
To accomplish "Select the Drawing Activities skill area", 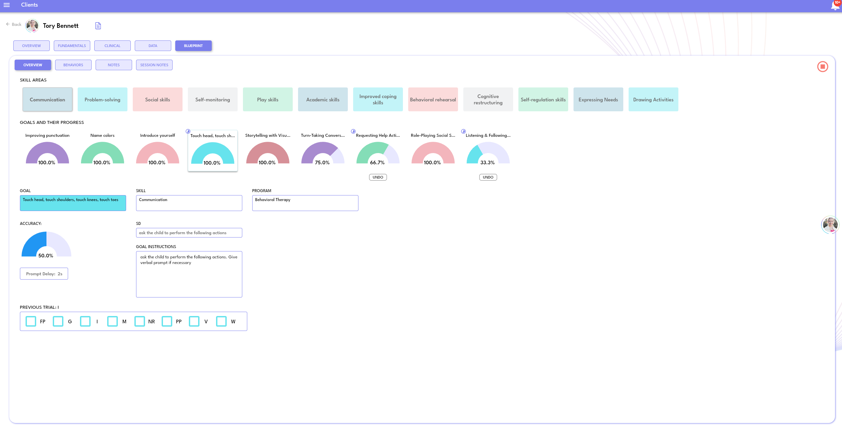I will (x=653, y=99).
